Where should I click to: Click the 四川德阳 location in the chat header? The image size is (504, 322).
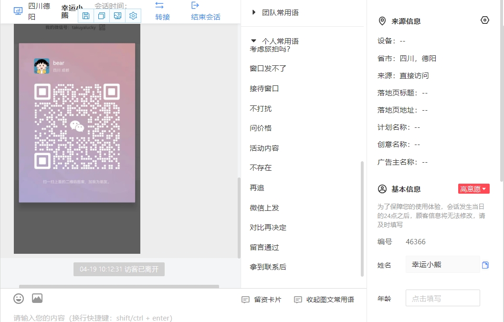39,11
